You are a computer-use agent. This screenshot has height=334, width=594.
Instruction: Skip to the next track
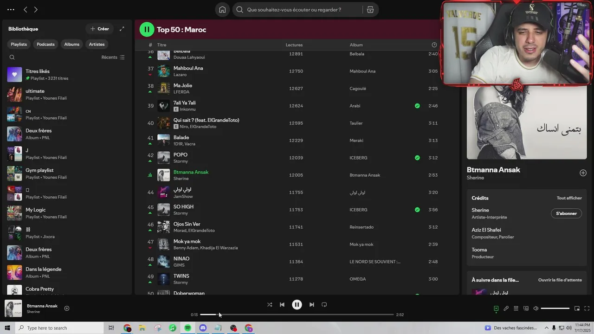point(312,305)
